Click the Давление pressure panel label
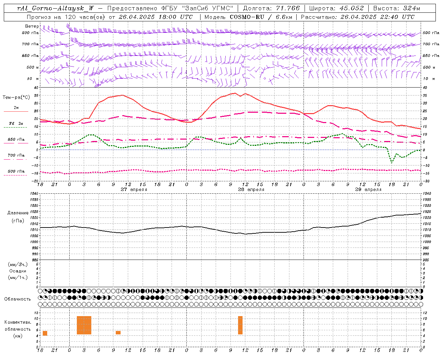 tap(18, 213)
